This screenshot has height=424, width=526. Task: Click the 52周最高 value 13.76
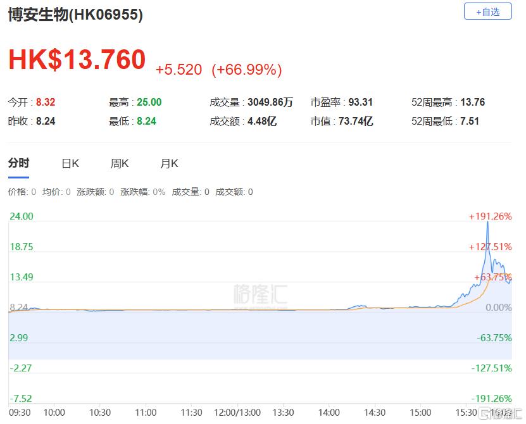[x=473, y=102]
